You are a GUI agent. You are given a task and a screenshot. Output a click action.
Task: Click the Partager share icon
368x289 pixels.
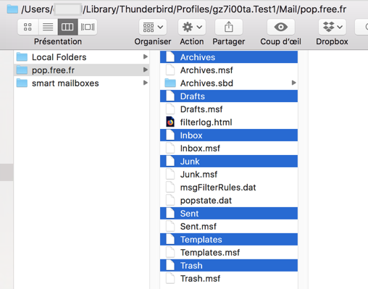click(x=229, y=27)
